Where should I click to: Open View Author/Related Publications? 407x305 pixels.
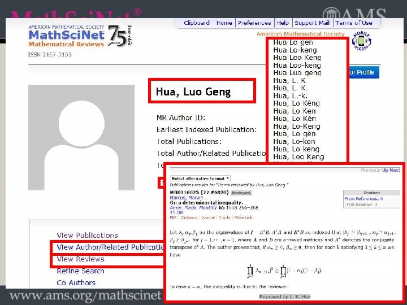tap(111, 247)
